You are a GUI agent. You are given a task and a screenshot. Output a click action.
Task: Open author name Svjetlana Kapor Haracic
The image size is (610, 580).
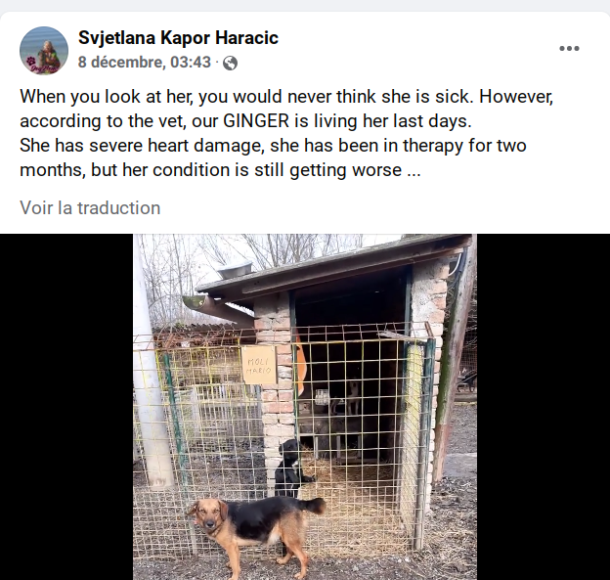[178, 38]
